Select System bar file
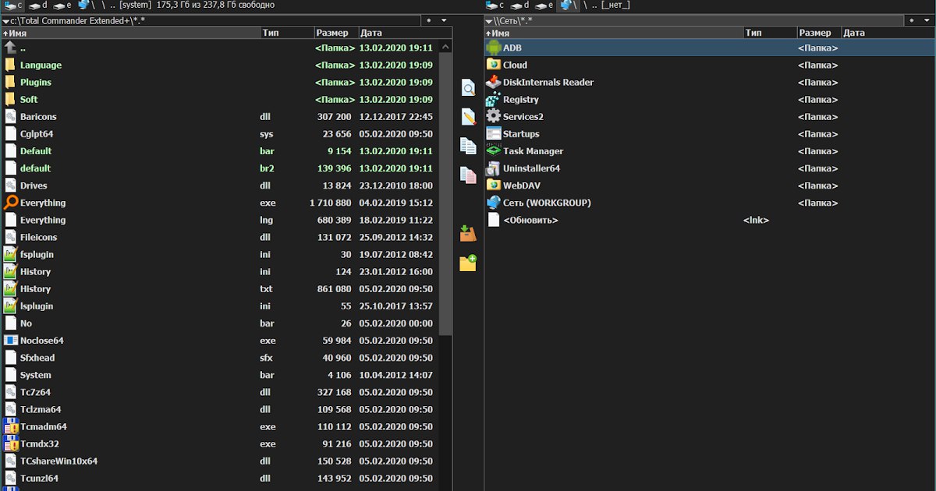The height and width of the screenshot is (491, 936). (x=220, y=375)
